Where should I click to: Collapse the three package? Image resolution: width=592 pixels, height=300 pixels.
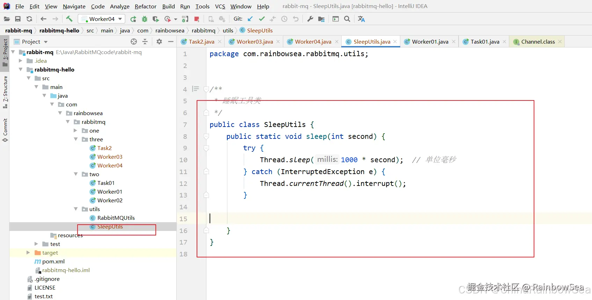76,139
